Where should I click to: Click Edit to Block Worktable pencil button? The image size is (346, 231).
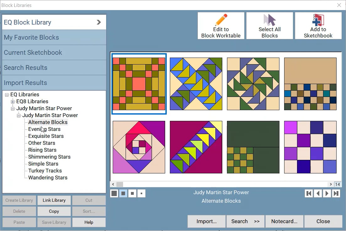point(221,26)
